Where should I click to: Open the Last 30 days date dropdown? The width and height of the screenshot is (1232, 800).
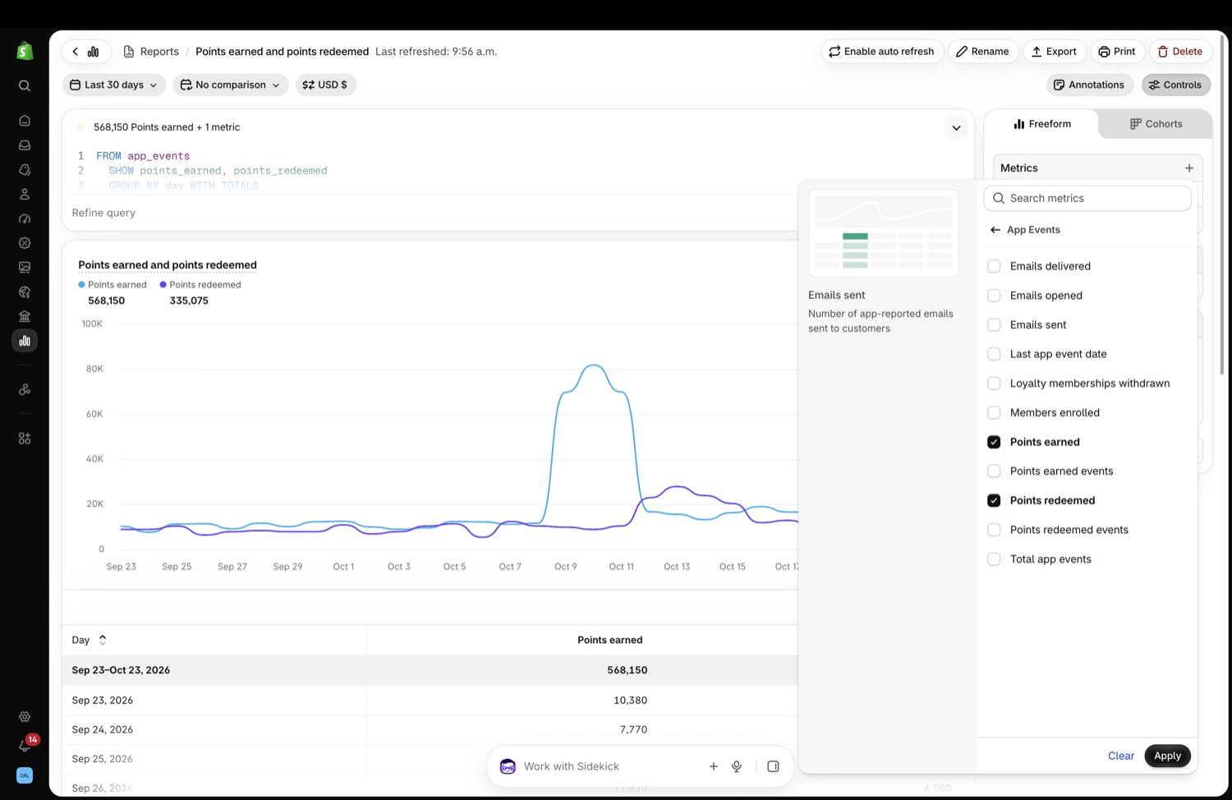[114, 85]
